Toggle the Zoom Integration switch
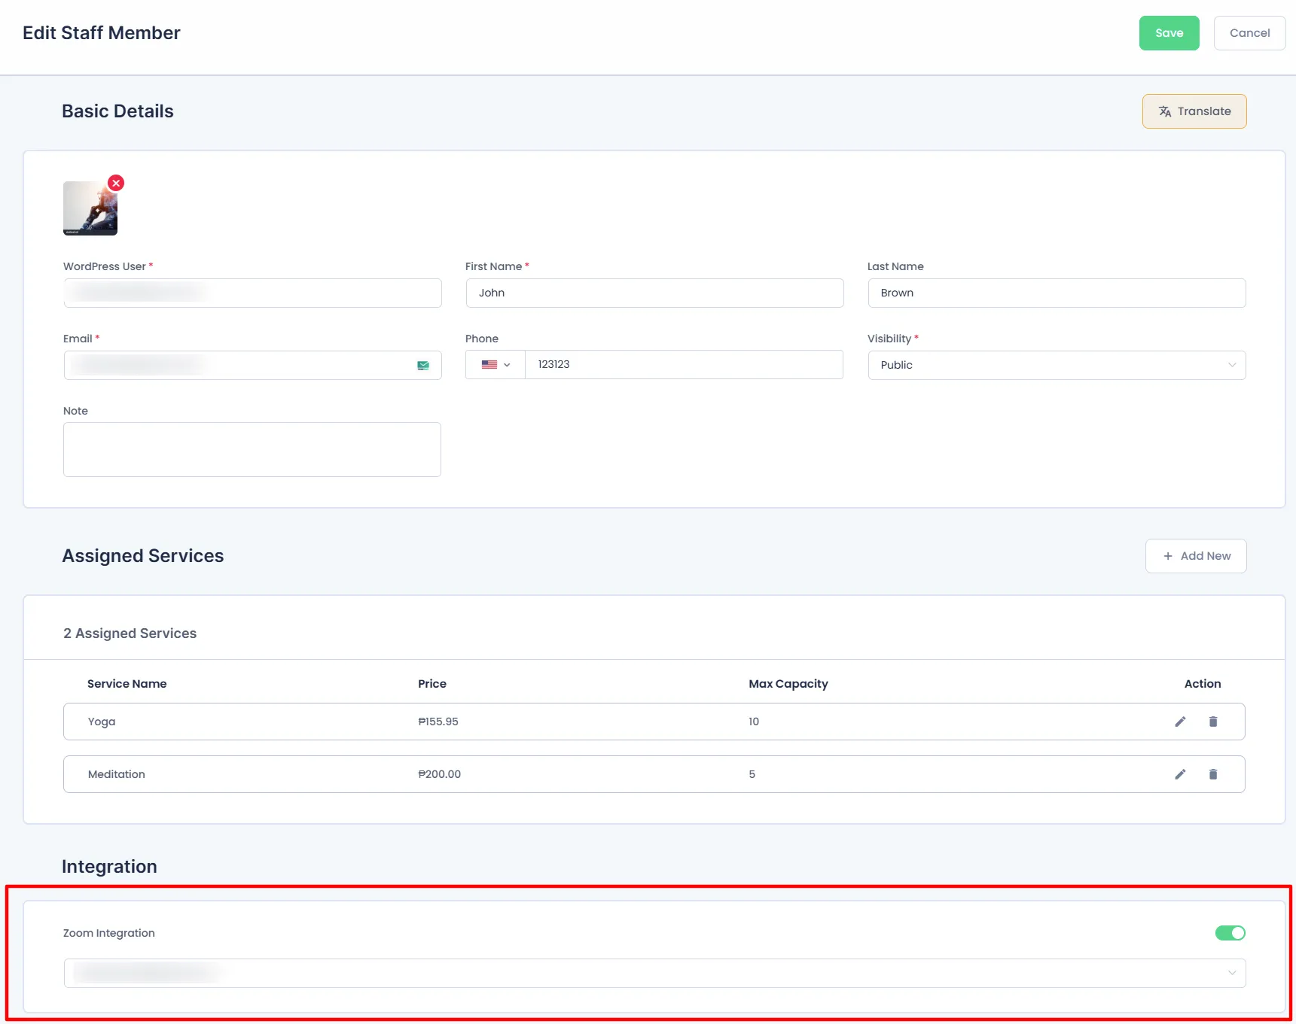 pos(1230,933)
